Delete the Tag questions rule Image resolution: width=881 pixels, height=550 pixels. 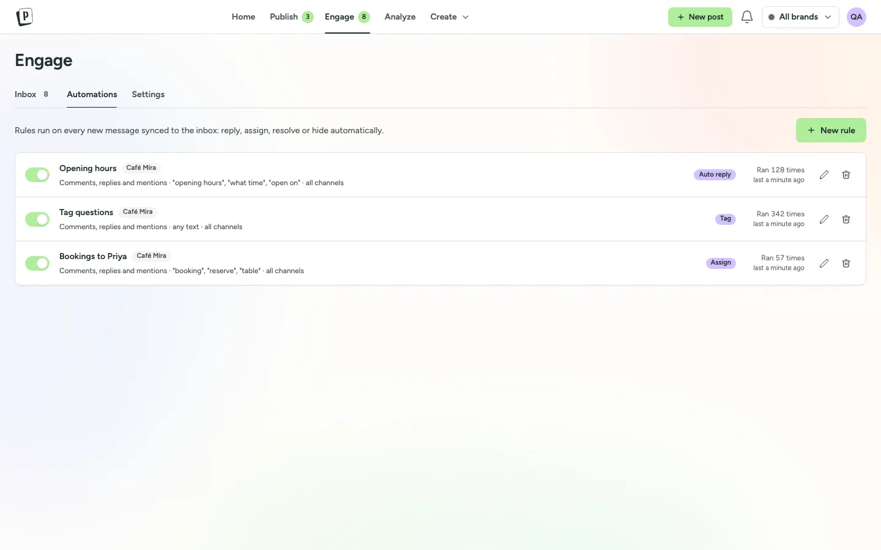(846, 219)
